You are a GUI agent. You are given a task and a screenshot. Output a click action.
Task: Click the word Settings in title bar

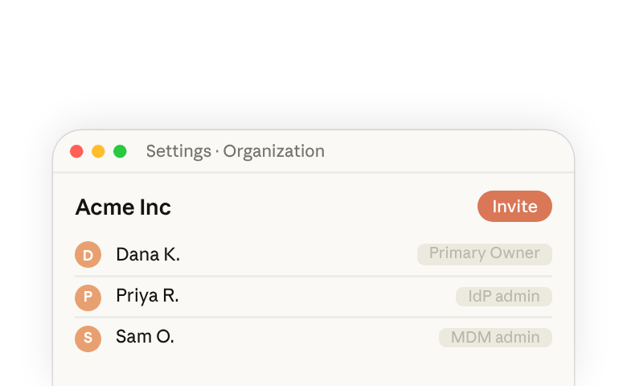pos(178,152)
